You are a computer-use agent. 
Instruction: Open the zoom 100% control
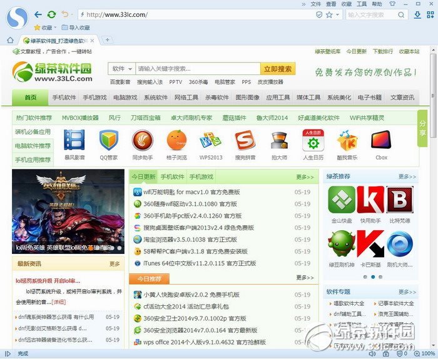click(425, 354)
